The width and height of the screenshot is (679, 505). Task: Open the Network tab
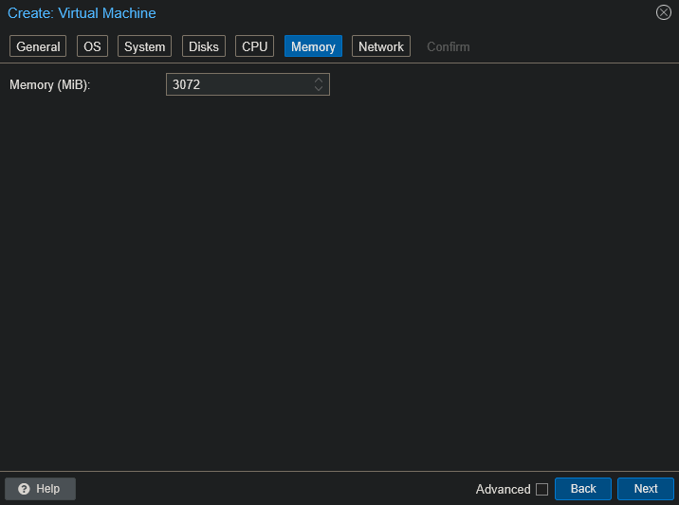point(380,46)
